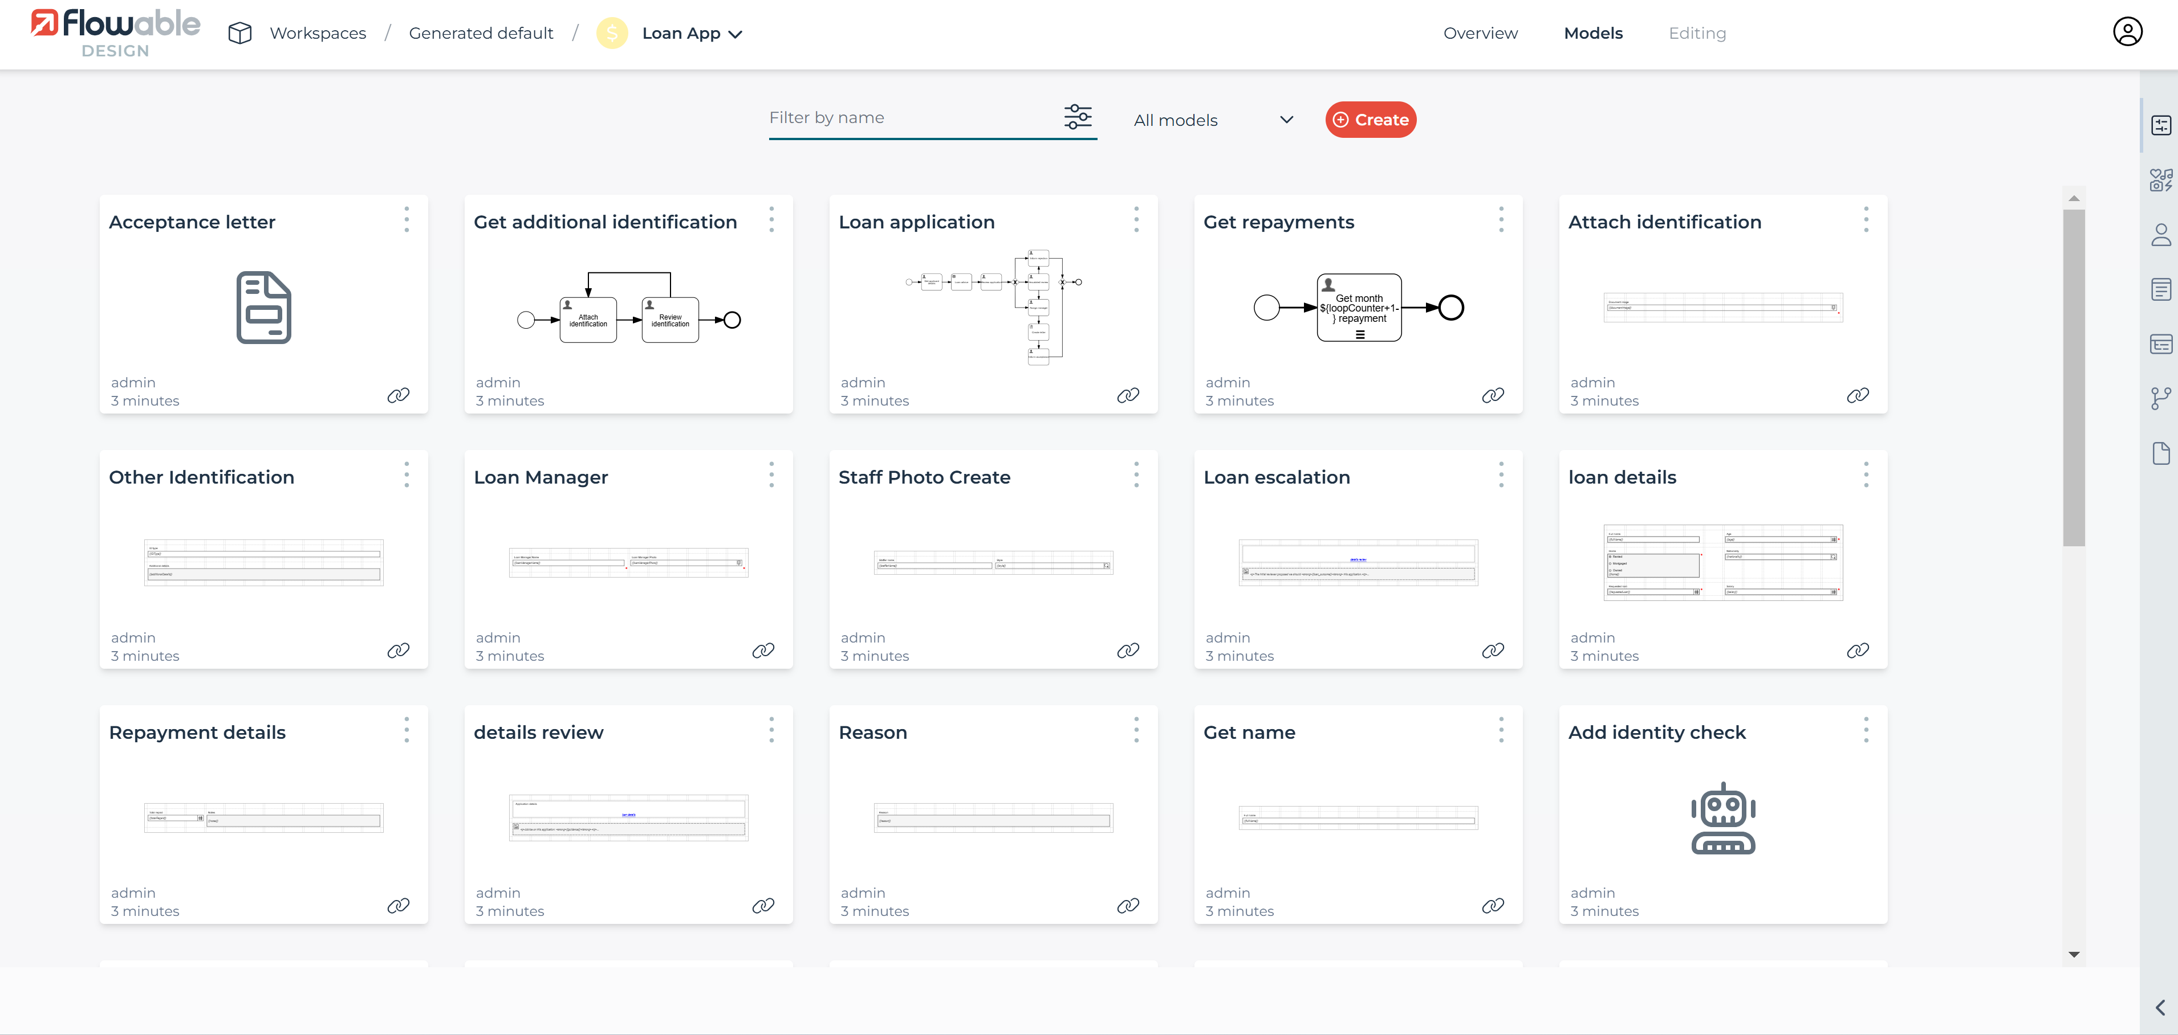Viewport: 2178px width, 1035px height.
Task: Click the models list scrollbar thumb
Action: pyautogui.click(x=2073, y=378)
